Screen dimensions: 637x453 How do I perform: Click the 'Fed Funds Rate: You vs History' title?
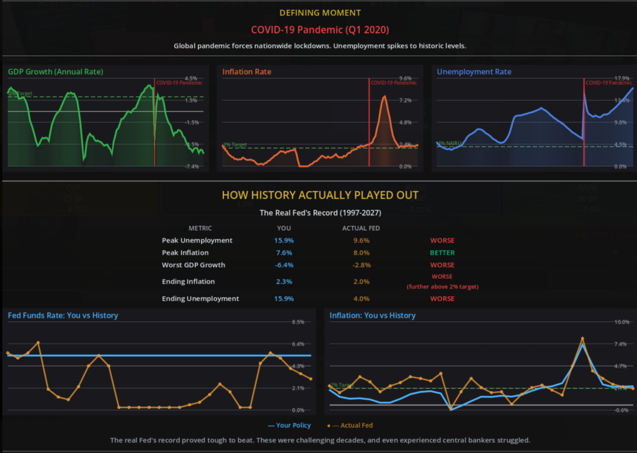(63, 316)
